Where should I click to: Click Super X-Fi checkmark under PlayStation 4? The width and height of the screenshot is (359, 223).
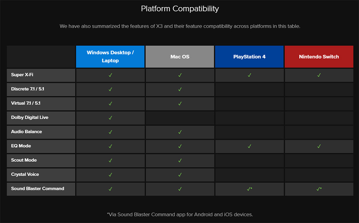coord(250,75)
